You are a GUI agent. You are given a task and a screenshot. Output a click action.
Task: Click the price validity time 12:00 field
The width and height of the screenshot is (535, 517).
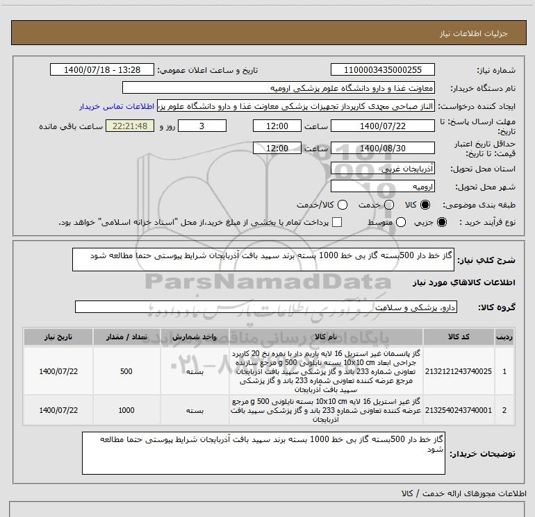pyautogui.click(x=277, y=149)
